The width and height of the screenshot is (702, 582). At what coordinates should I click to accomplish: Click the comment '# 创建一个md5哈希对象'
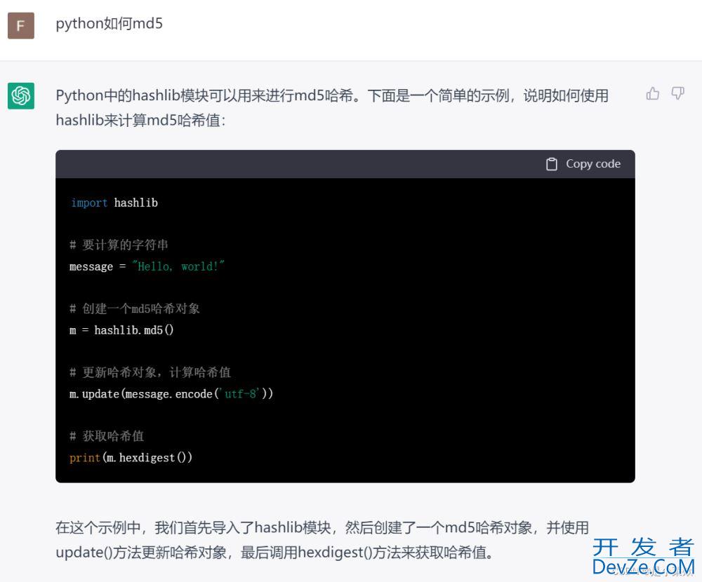pyautogui.click(x=134, y=309)
